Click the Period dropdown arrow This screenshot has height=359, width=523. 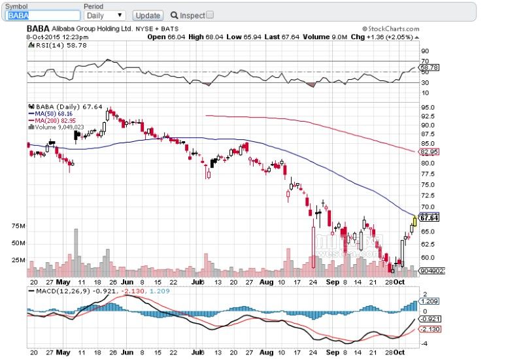(x=120, y=15)
